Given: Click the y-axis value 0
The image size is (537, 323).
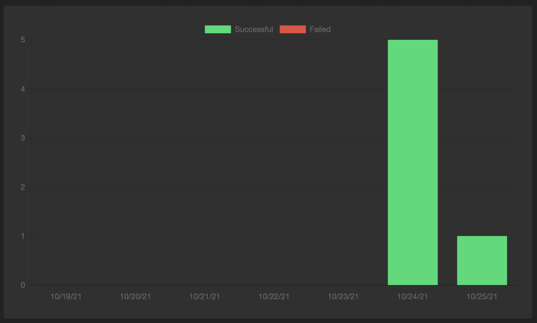Looking at the screenshot, I should coord(23,285).
